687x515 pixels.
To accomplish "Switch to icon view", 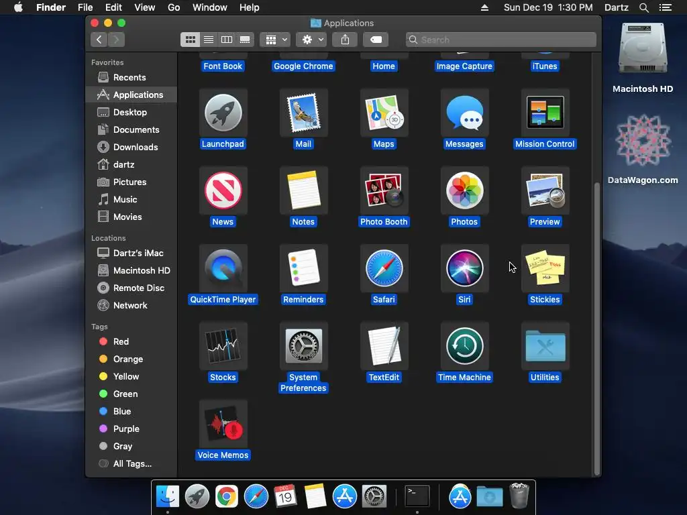I will pos(190,40).
